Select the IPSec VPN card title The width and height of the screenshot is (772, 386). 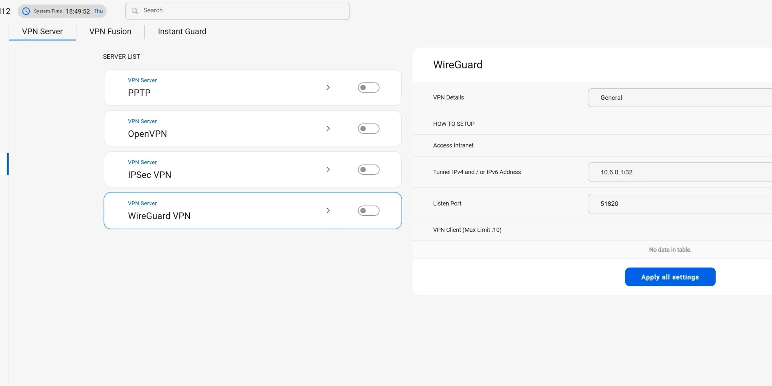[150, 175]
